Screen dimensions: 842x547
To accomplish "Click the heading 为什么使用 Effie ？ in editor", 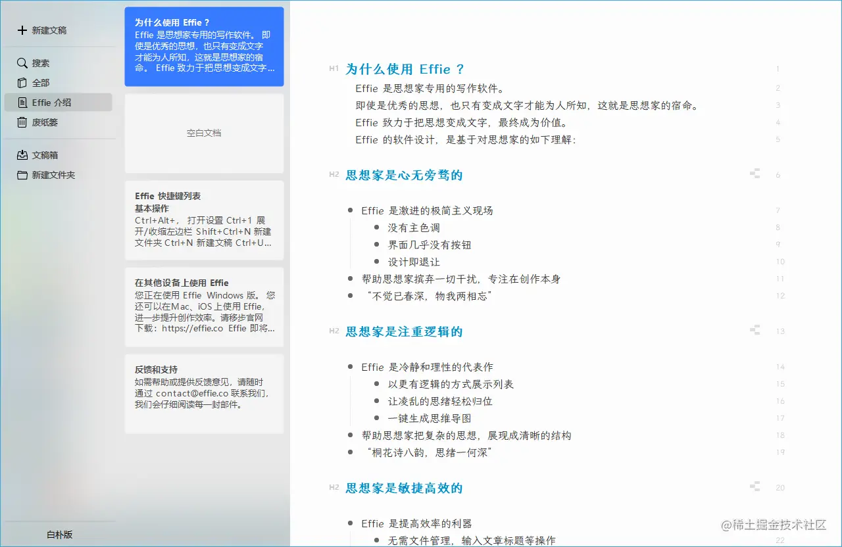I will [x=405, y=69].
